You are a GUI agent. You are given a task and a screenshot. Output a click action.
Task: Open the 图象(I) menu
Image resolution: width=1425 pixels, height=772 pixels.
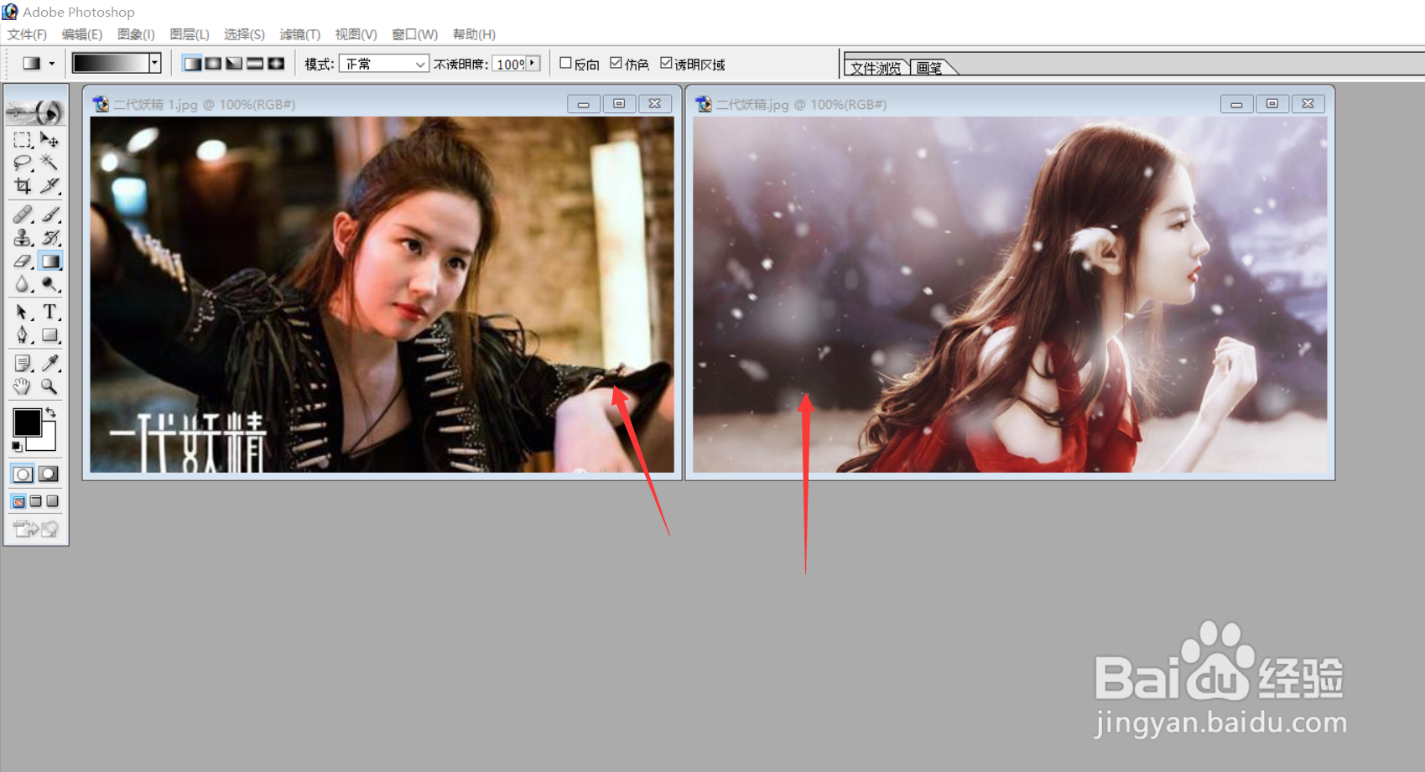(x=136, y=34)
